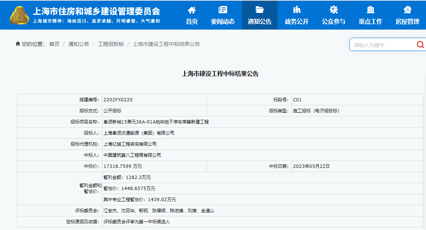
Task: Open 上海市建设工程中标结果公告 breadcrumb link
Action: tap(166, 44)
